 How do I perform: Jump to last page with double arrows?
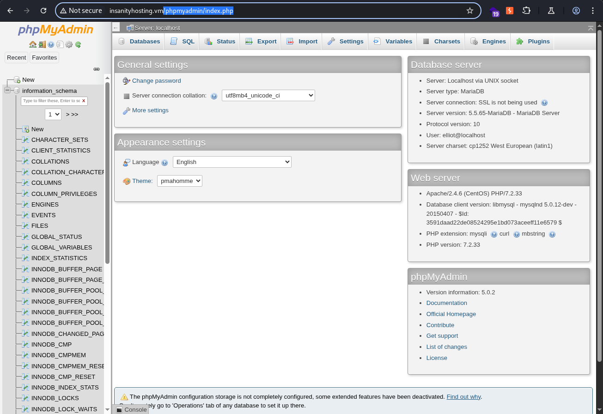74,114
